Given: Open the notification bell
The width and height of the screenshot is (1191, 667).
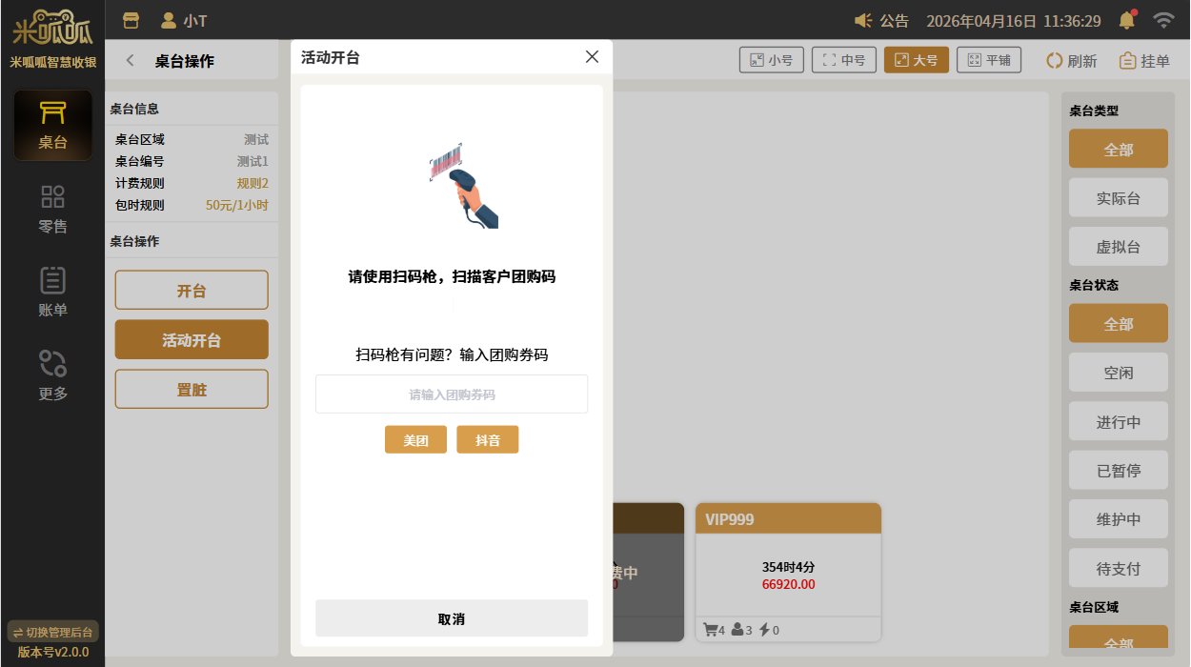Looking at the screenshot, I should click(x=1127, y=20).
